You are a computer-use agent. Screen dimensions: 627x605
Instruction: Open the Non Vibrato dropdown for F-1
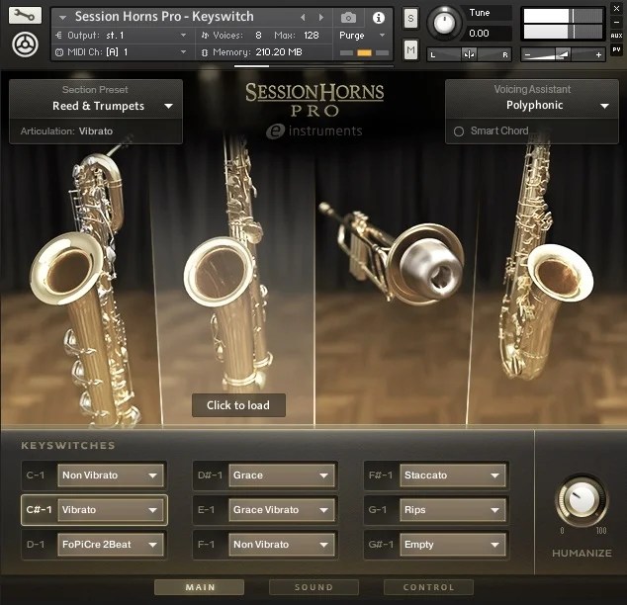pyautogui.click(x=282, y=545)
